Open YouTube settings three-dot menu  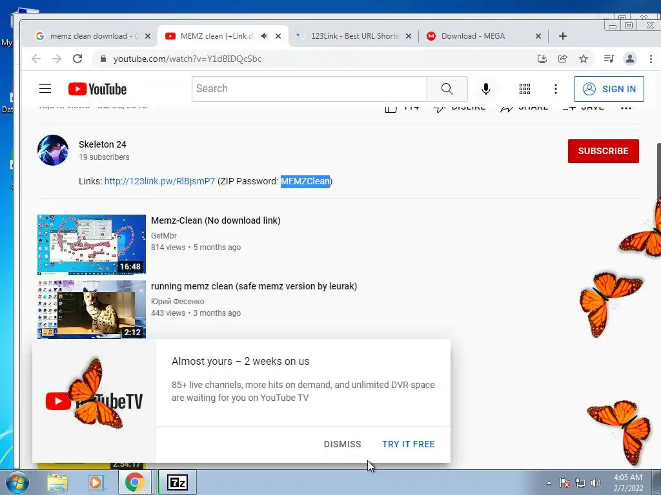click(x=556, y=89)
